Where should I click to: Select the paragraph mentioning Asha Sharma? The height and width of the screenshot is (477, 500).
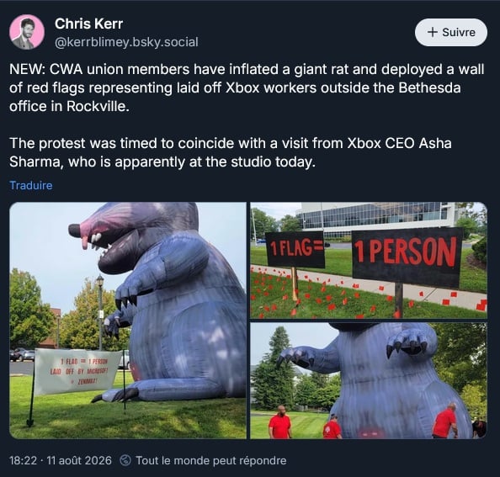[231, 152]
